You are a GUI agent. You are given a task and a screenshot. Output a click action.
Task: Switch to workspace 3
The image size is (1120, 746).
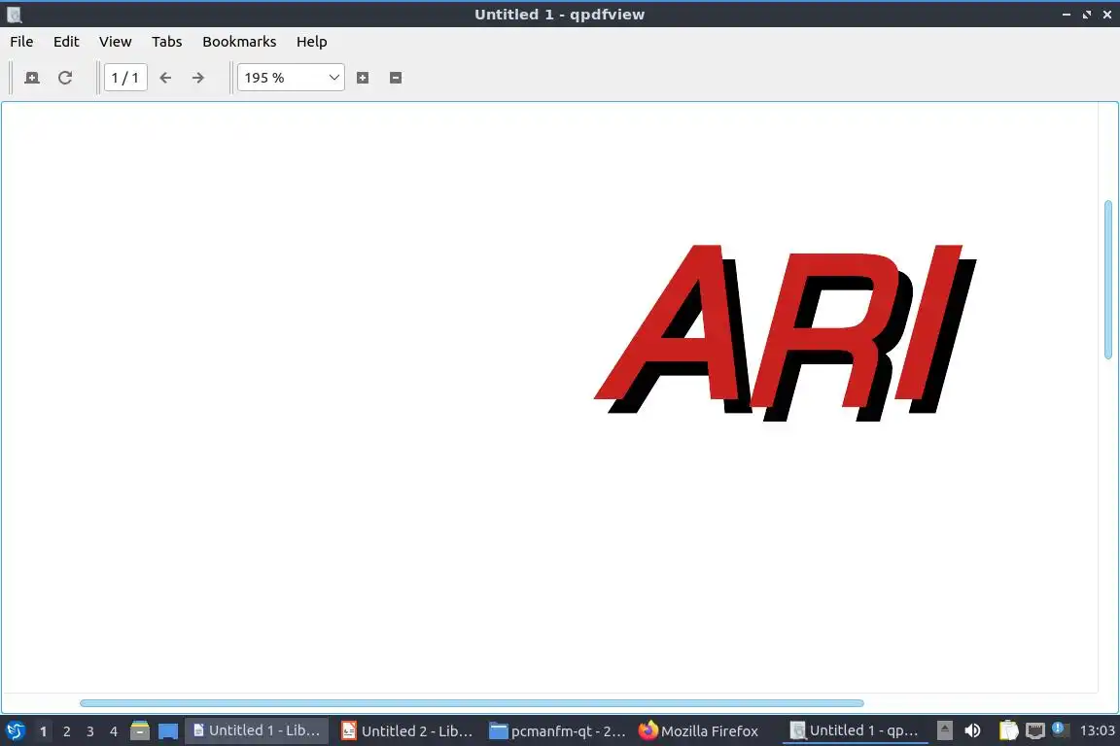[90, 731]
